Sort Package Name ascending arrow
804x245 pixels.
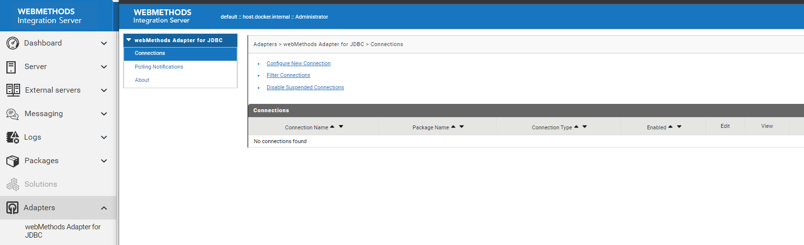point(453,126)
